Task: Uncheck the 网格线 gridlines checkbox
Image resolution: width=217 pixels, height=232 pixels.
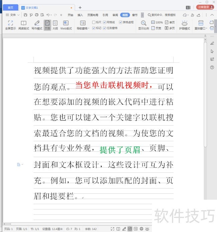Action: pos(104,22)
